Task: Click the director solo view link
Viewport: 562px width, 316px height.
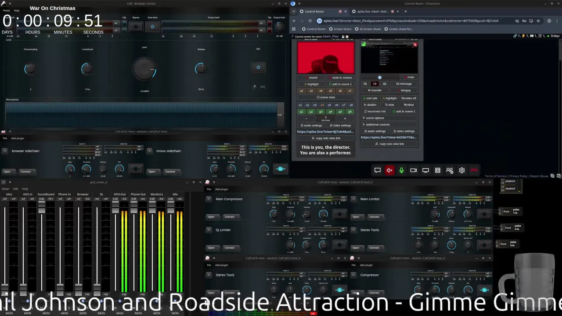Action: (x=325, y=132)
